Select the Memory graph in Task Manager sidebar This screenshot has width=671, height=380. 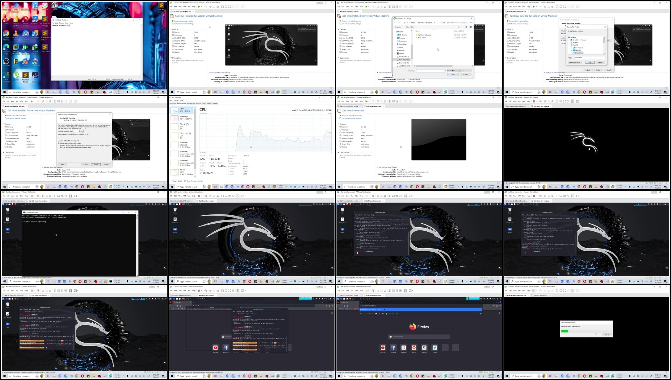[x=182, y=118]
